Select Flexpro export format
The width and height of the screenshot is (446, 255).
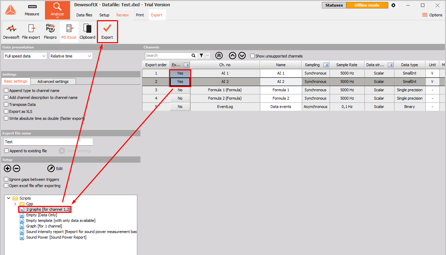(50, 32)
